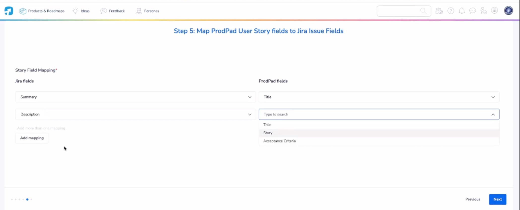The height and width of the screenshot is (210, 520).
Task: Navigate to the Feedback section
Action: [x=113, y=11]
